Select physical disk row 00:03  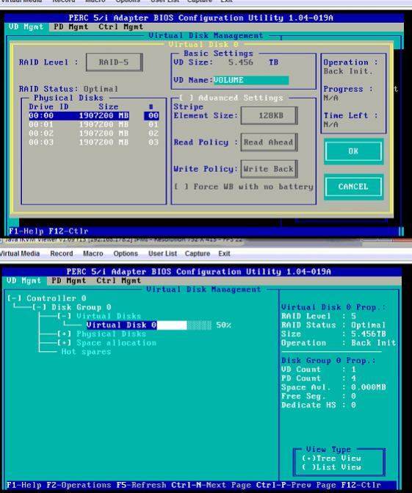point(94,142)
